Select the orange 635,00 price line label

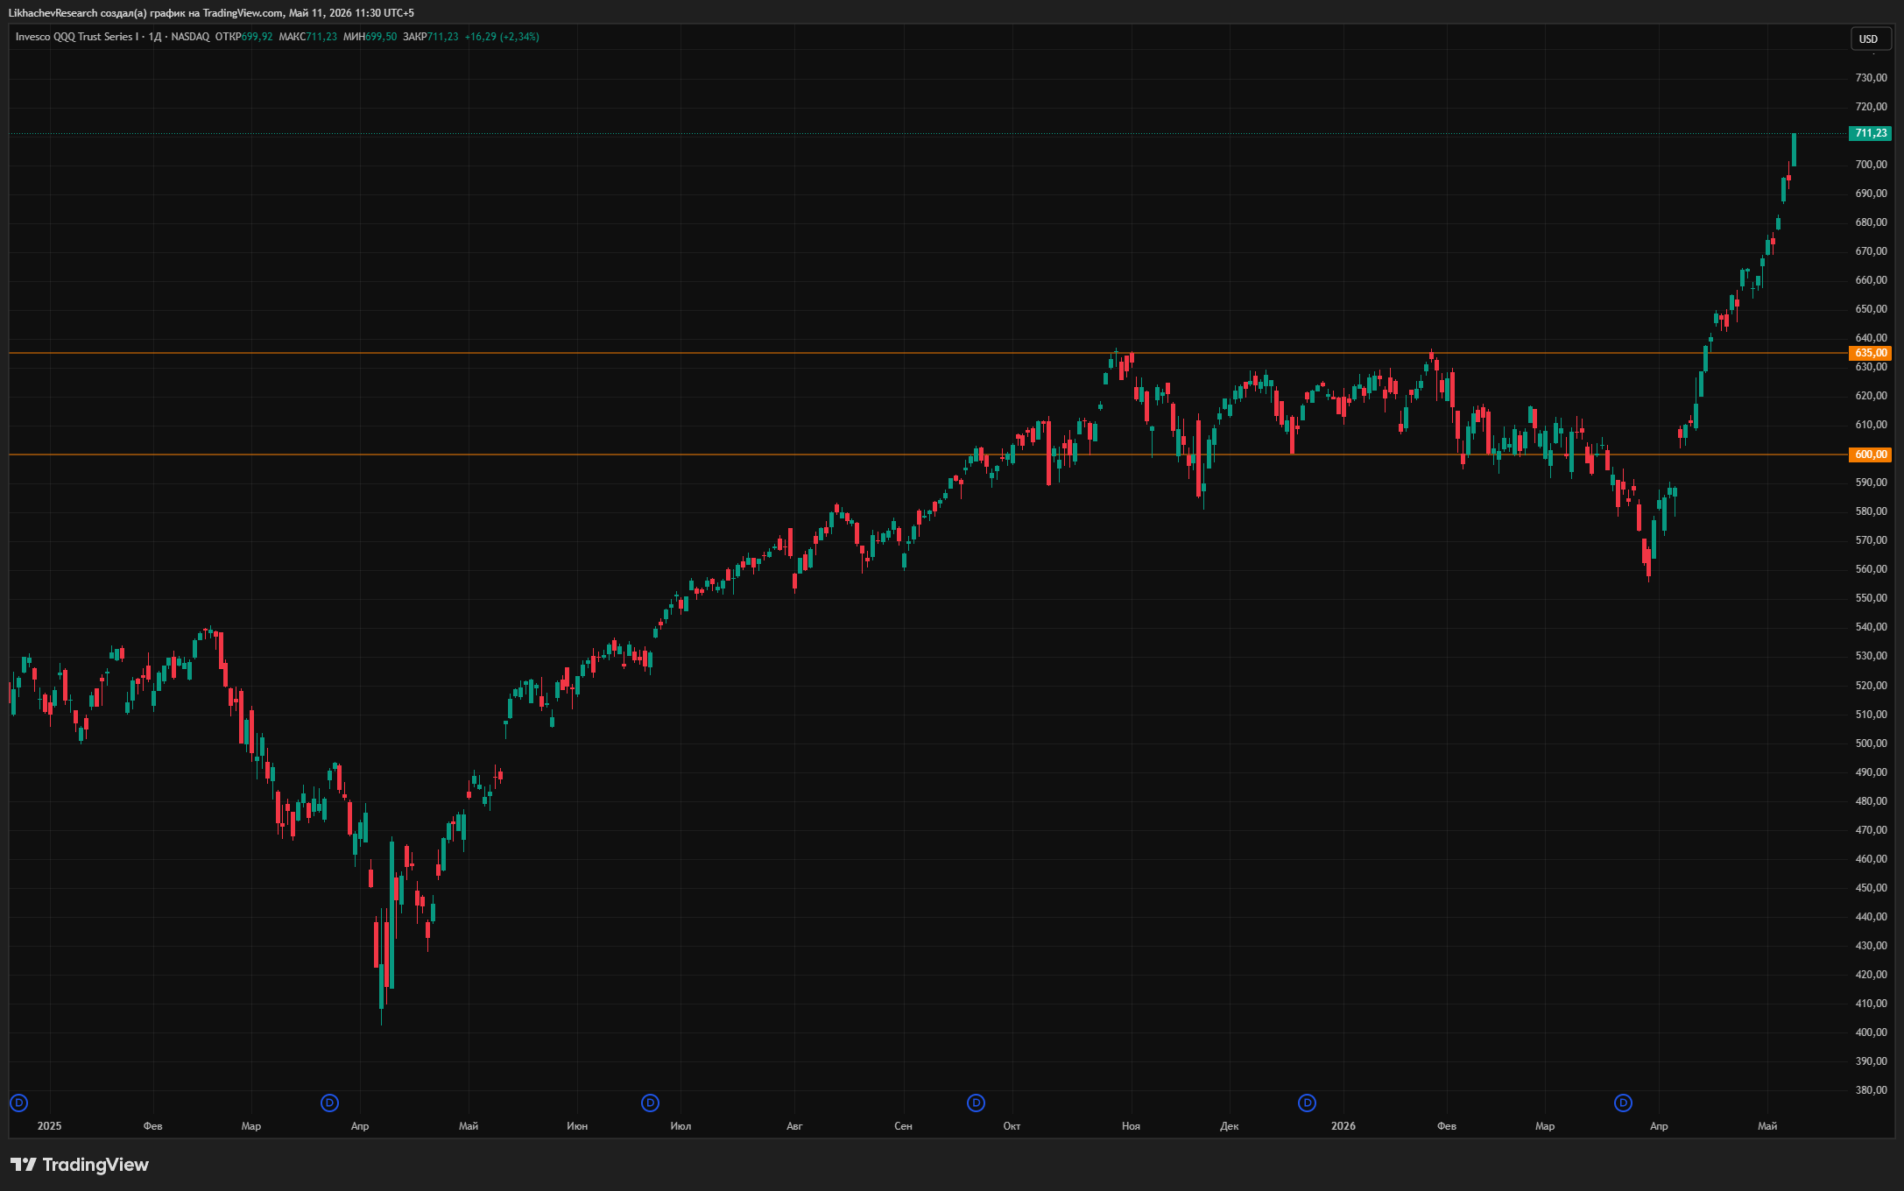pos(1870,353)
